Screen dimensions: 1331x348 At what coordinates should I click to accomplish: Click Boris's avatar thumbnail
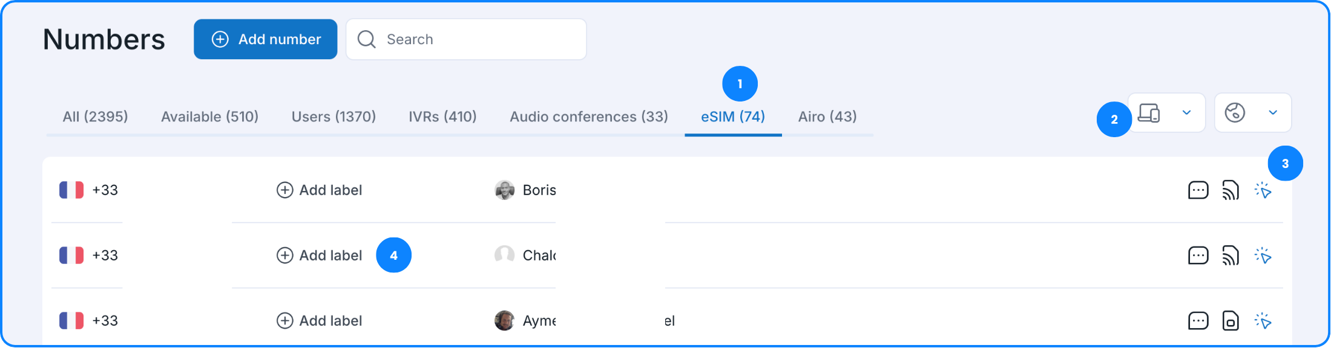(x=504, y=190)
